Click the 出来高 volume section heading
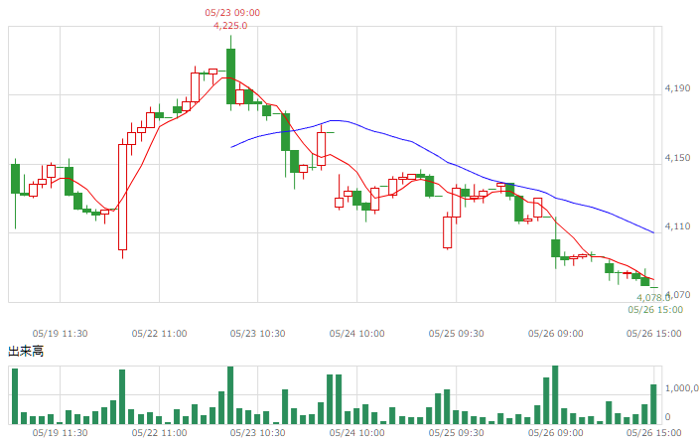Screen dimensions: 699x442 26,352
